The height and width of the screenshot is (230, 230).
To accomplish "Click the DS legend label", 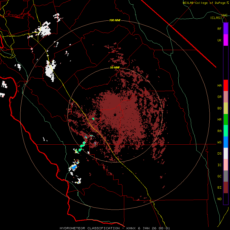I will tap(219, 154).
